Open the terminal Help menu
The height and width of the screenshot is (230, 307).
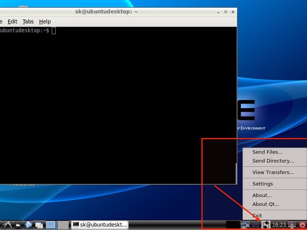(x=45, y=21)
